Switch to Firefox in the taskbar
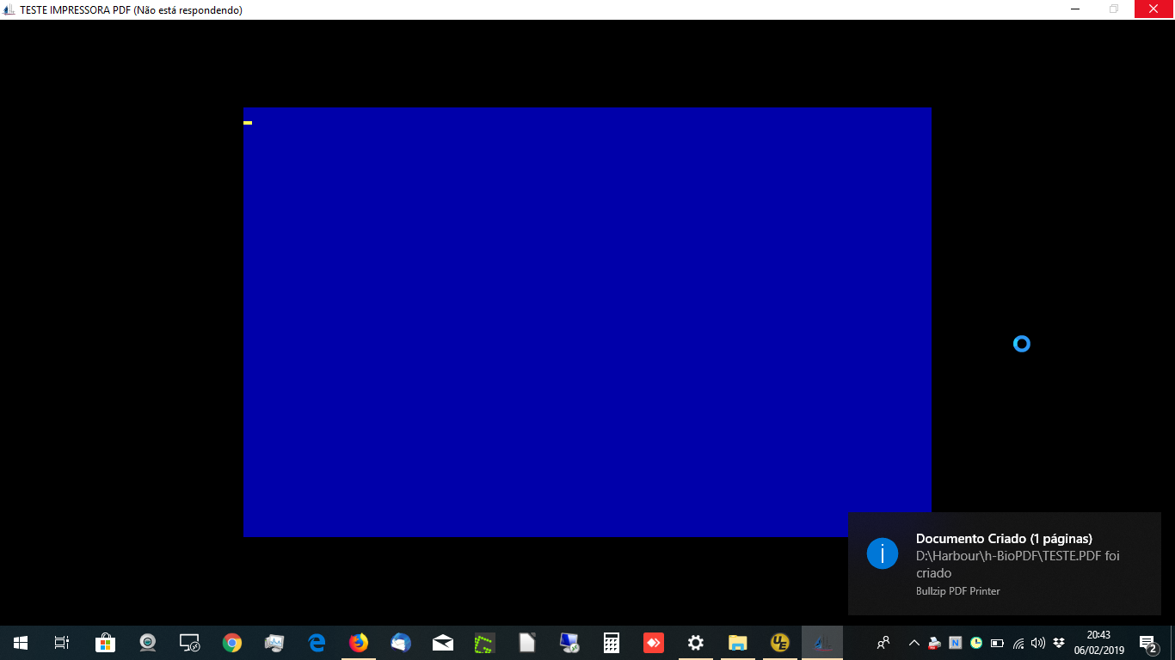The image size is (1175, 660). click(359, 643)
